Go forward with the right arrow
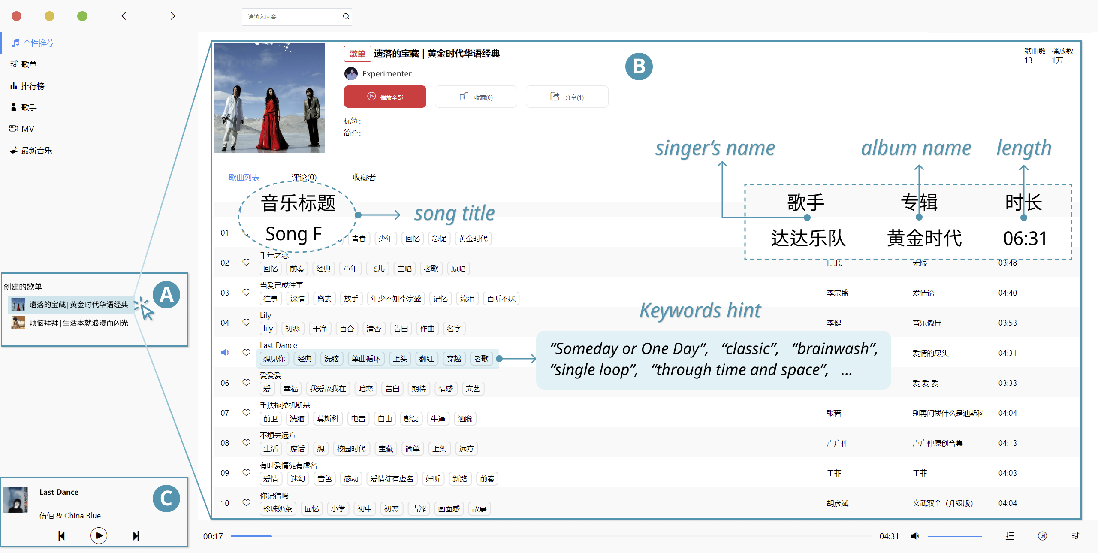Screen dimensions: 1098x553 click(173, 16)
